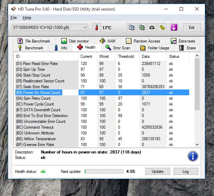Open options via the yellow gear icon
The width and height of the screenshot is (214, 196).
tap(162, 28)
